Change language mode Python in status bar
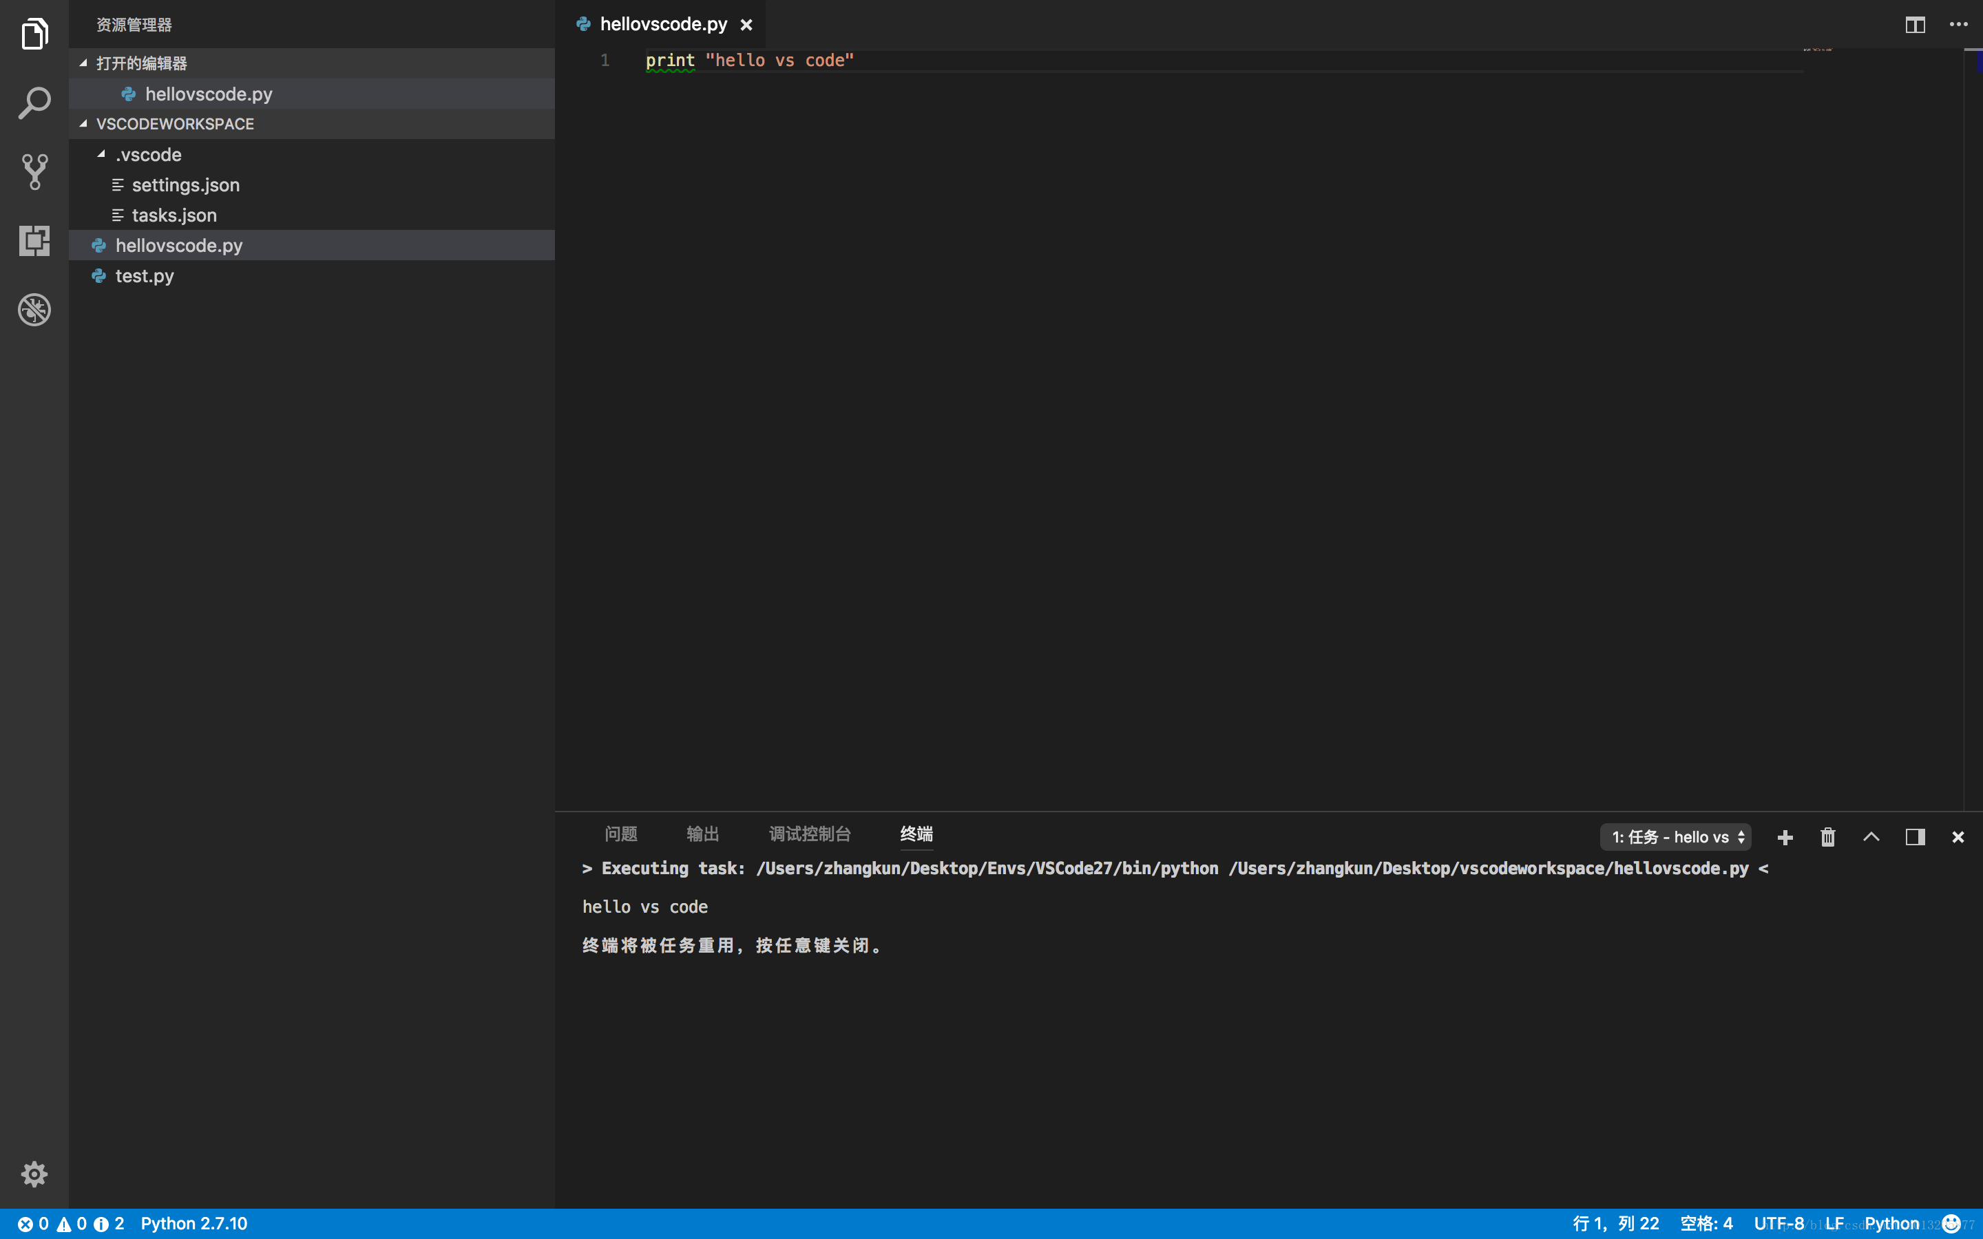Viewport: 1983px width, 1239px height. pyautogui.click(x=1892, y=1223)
